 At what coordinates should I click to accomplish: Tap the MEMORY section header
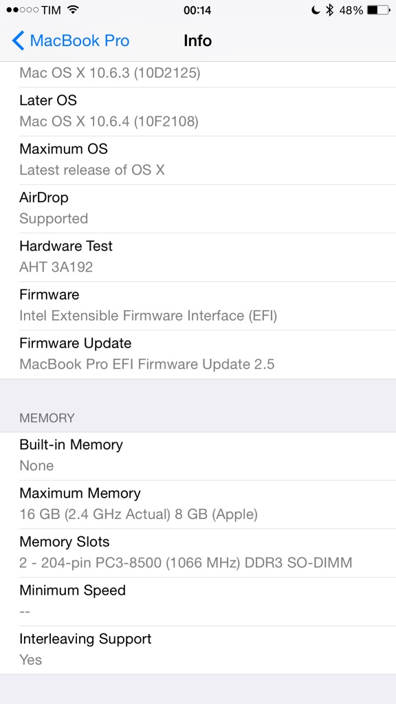click(x=47, y=418)
